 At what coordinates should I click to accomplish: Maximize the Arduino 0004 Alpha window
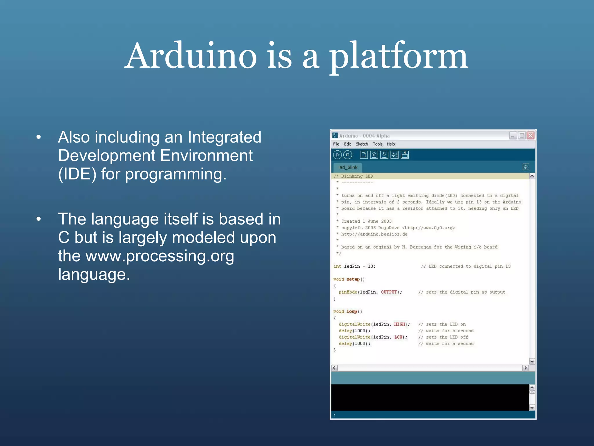click(x=522, y=136)
